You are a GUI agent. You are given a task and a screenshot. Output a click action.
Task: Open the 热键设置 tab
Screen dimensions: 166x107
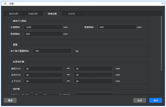(x=33, y=14)
